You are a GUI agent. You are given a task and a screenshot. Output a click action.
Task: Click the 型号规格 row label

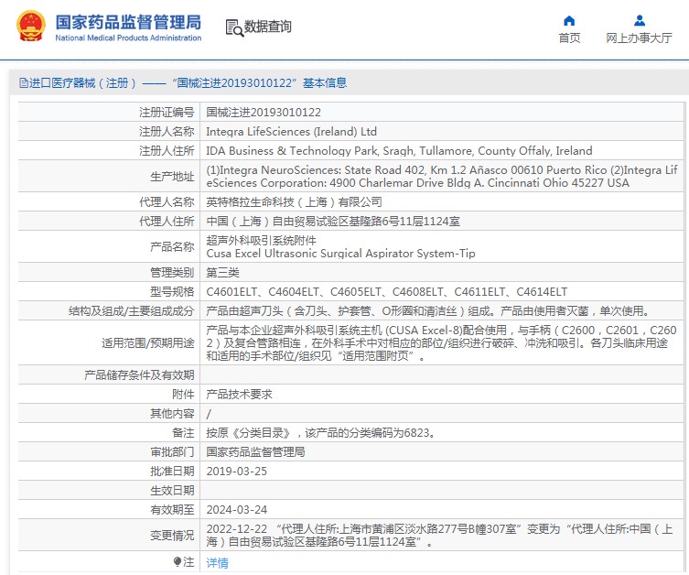[172, 292]
